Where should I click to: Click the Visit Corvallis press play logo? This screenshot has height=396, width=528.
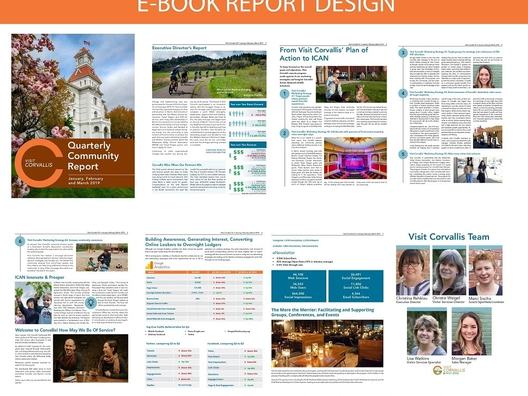pyautogui.click(x=449, y=371)
